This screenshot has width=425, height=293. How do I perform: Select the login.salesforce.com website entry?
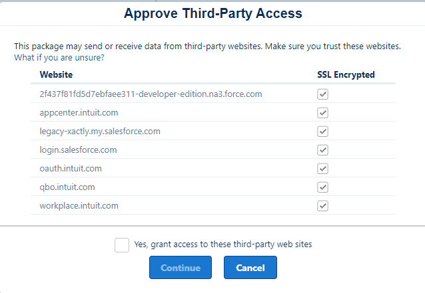pyautogui.click(x=78, y=150)
